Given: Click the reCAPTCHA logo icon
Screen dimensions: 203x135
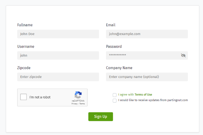Looking at the screenshot, I should tap(78, 95).
